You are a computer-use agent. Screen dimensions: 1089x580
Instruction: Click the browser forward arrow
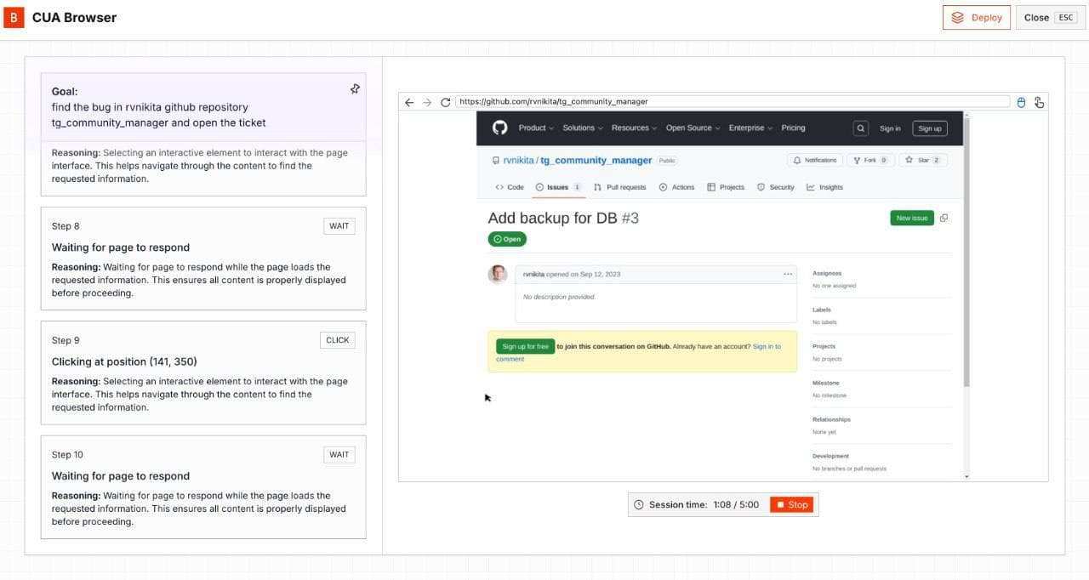click(427, 102)
